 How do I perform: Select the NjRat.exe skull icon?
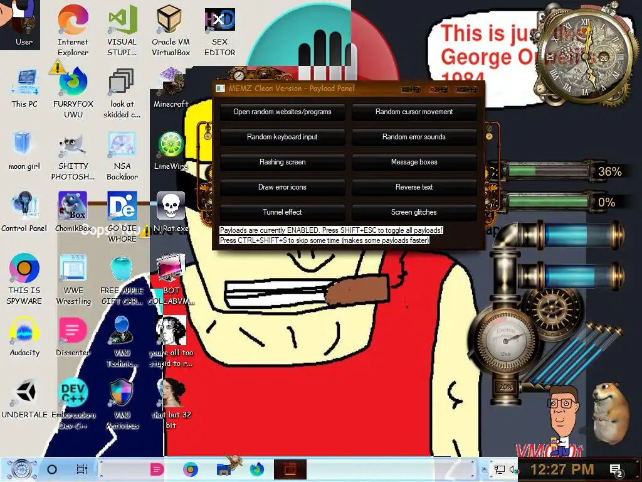tap(171, 212)
